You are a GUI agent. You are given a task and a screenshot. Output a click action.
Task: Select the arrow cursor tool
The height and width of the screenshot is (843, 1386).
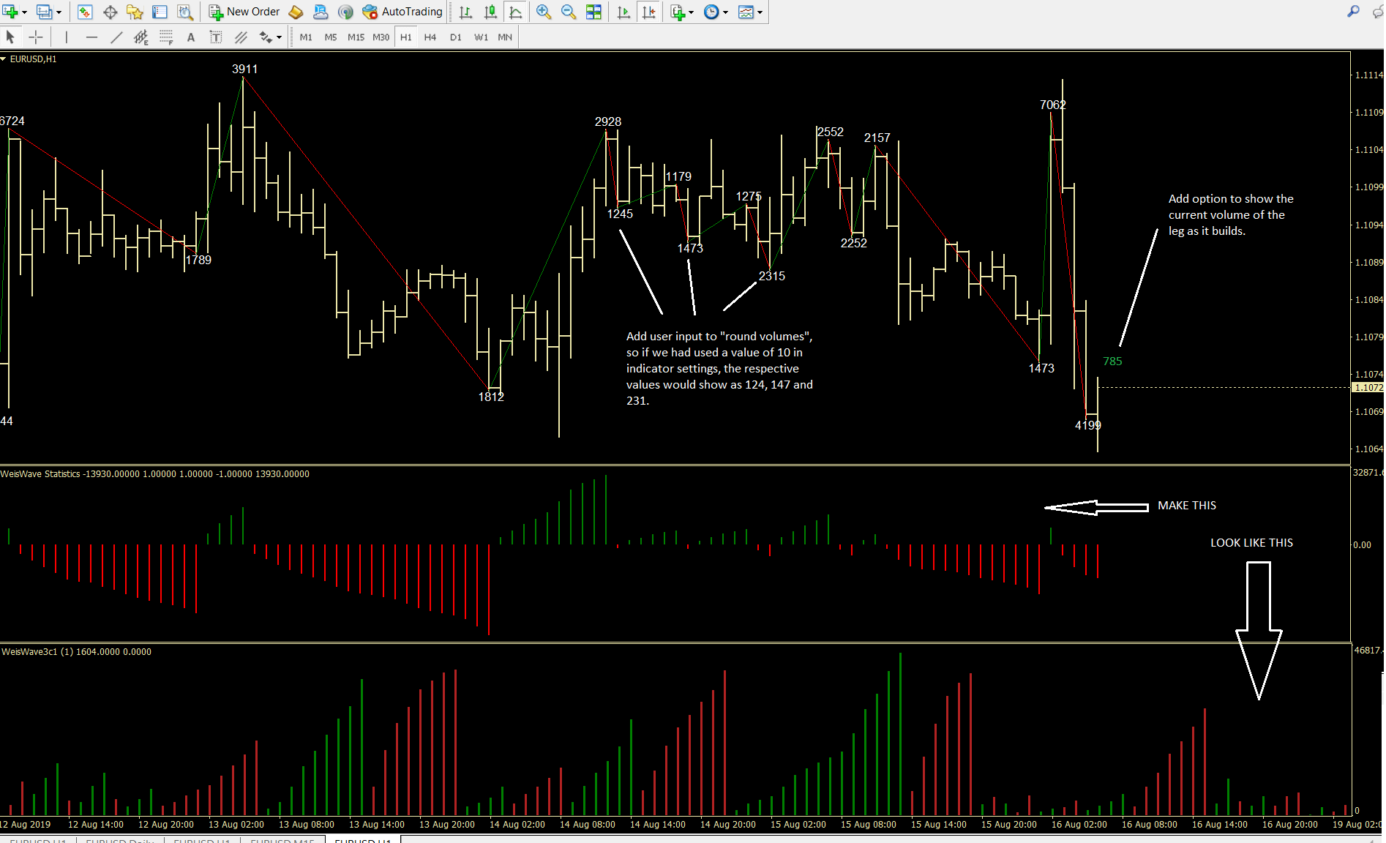[10, 37]
